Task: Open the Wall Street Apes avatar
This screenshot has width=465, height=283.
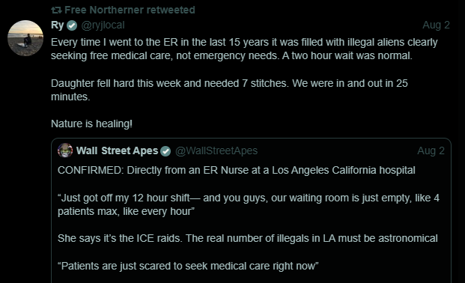Action: pyautogui.click(x=65, y=150)
